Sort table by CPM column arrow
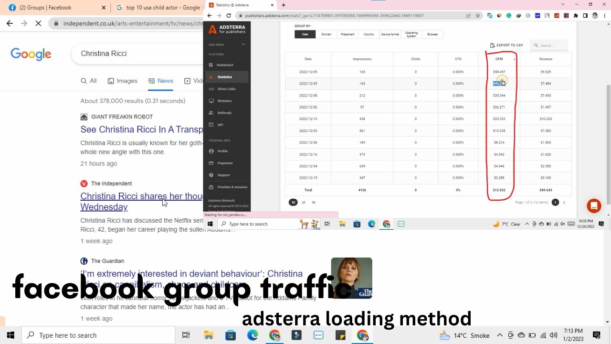 515,59
